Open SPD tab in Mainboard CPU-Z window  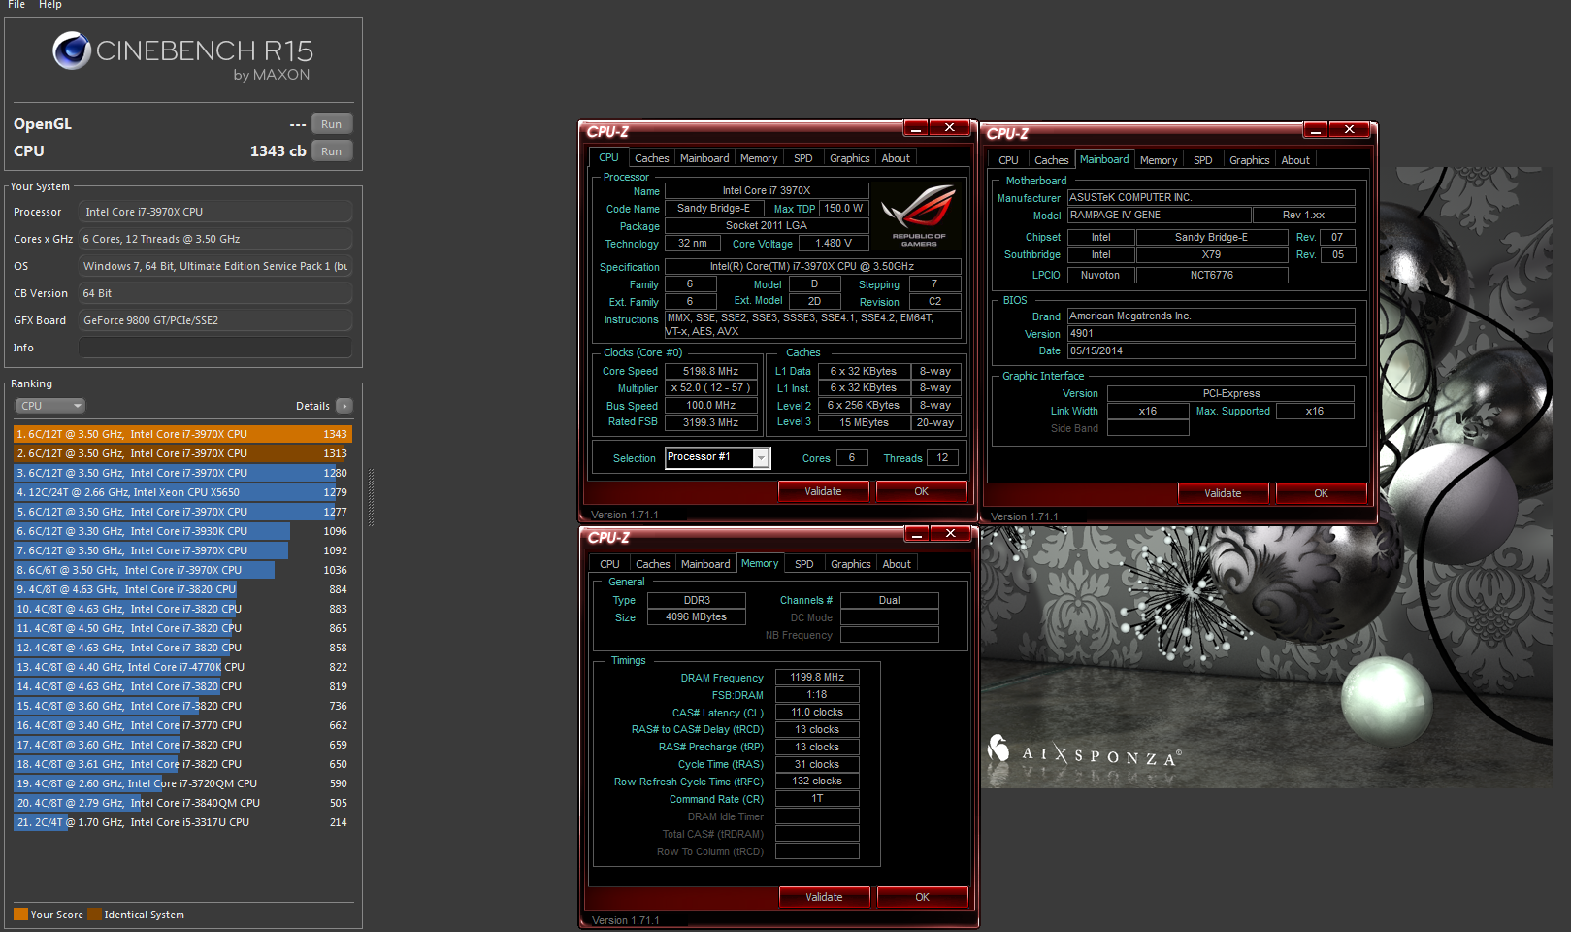pyautogui.click(x=1203, y=160)
